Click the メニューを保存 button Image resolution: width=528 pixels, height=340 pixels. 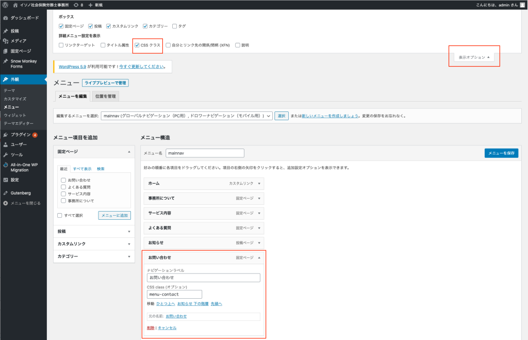(x=501, y=153)
